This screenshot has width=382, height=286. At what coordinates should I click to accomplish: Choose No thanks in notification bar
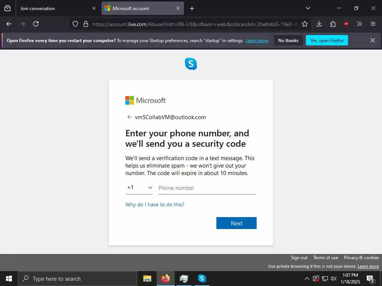tap(288, 40)
